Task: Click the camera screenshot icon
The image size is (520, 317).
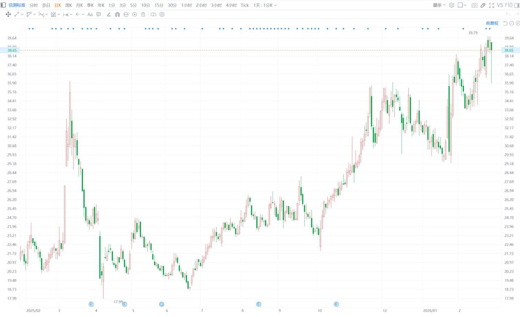Action: coord(474,5)
